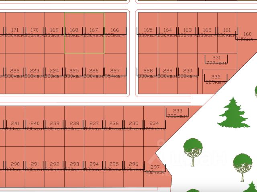Select plot number 171
The height and width of the screenshot is (192, 257).
[x=15, y=30]
